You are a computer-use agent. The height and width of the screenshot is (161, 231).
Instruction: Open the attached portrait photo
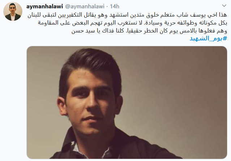coord(127,103)
